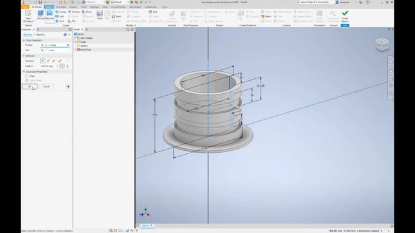Select the flipped Direction option
The width and height of the screenshot is (415, 233).
(x=48, y=61)
